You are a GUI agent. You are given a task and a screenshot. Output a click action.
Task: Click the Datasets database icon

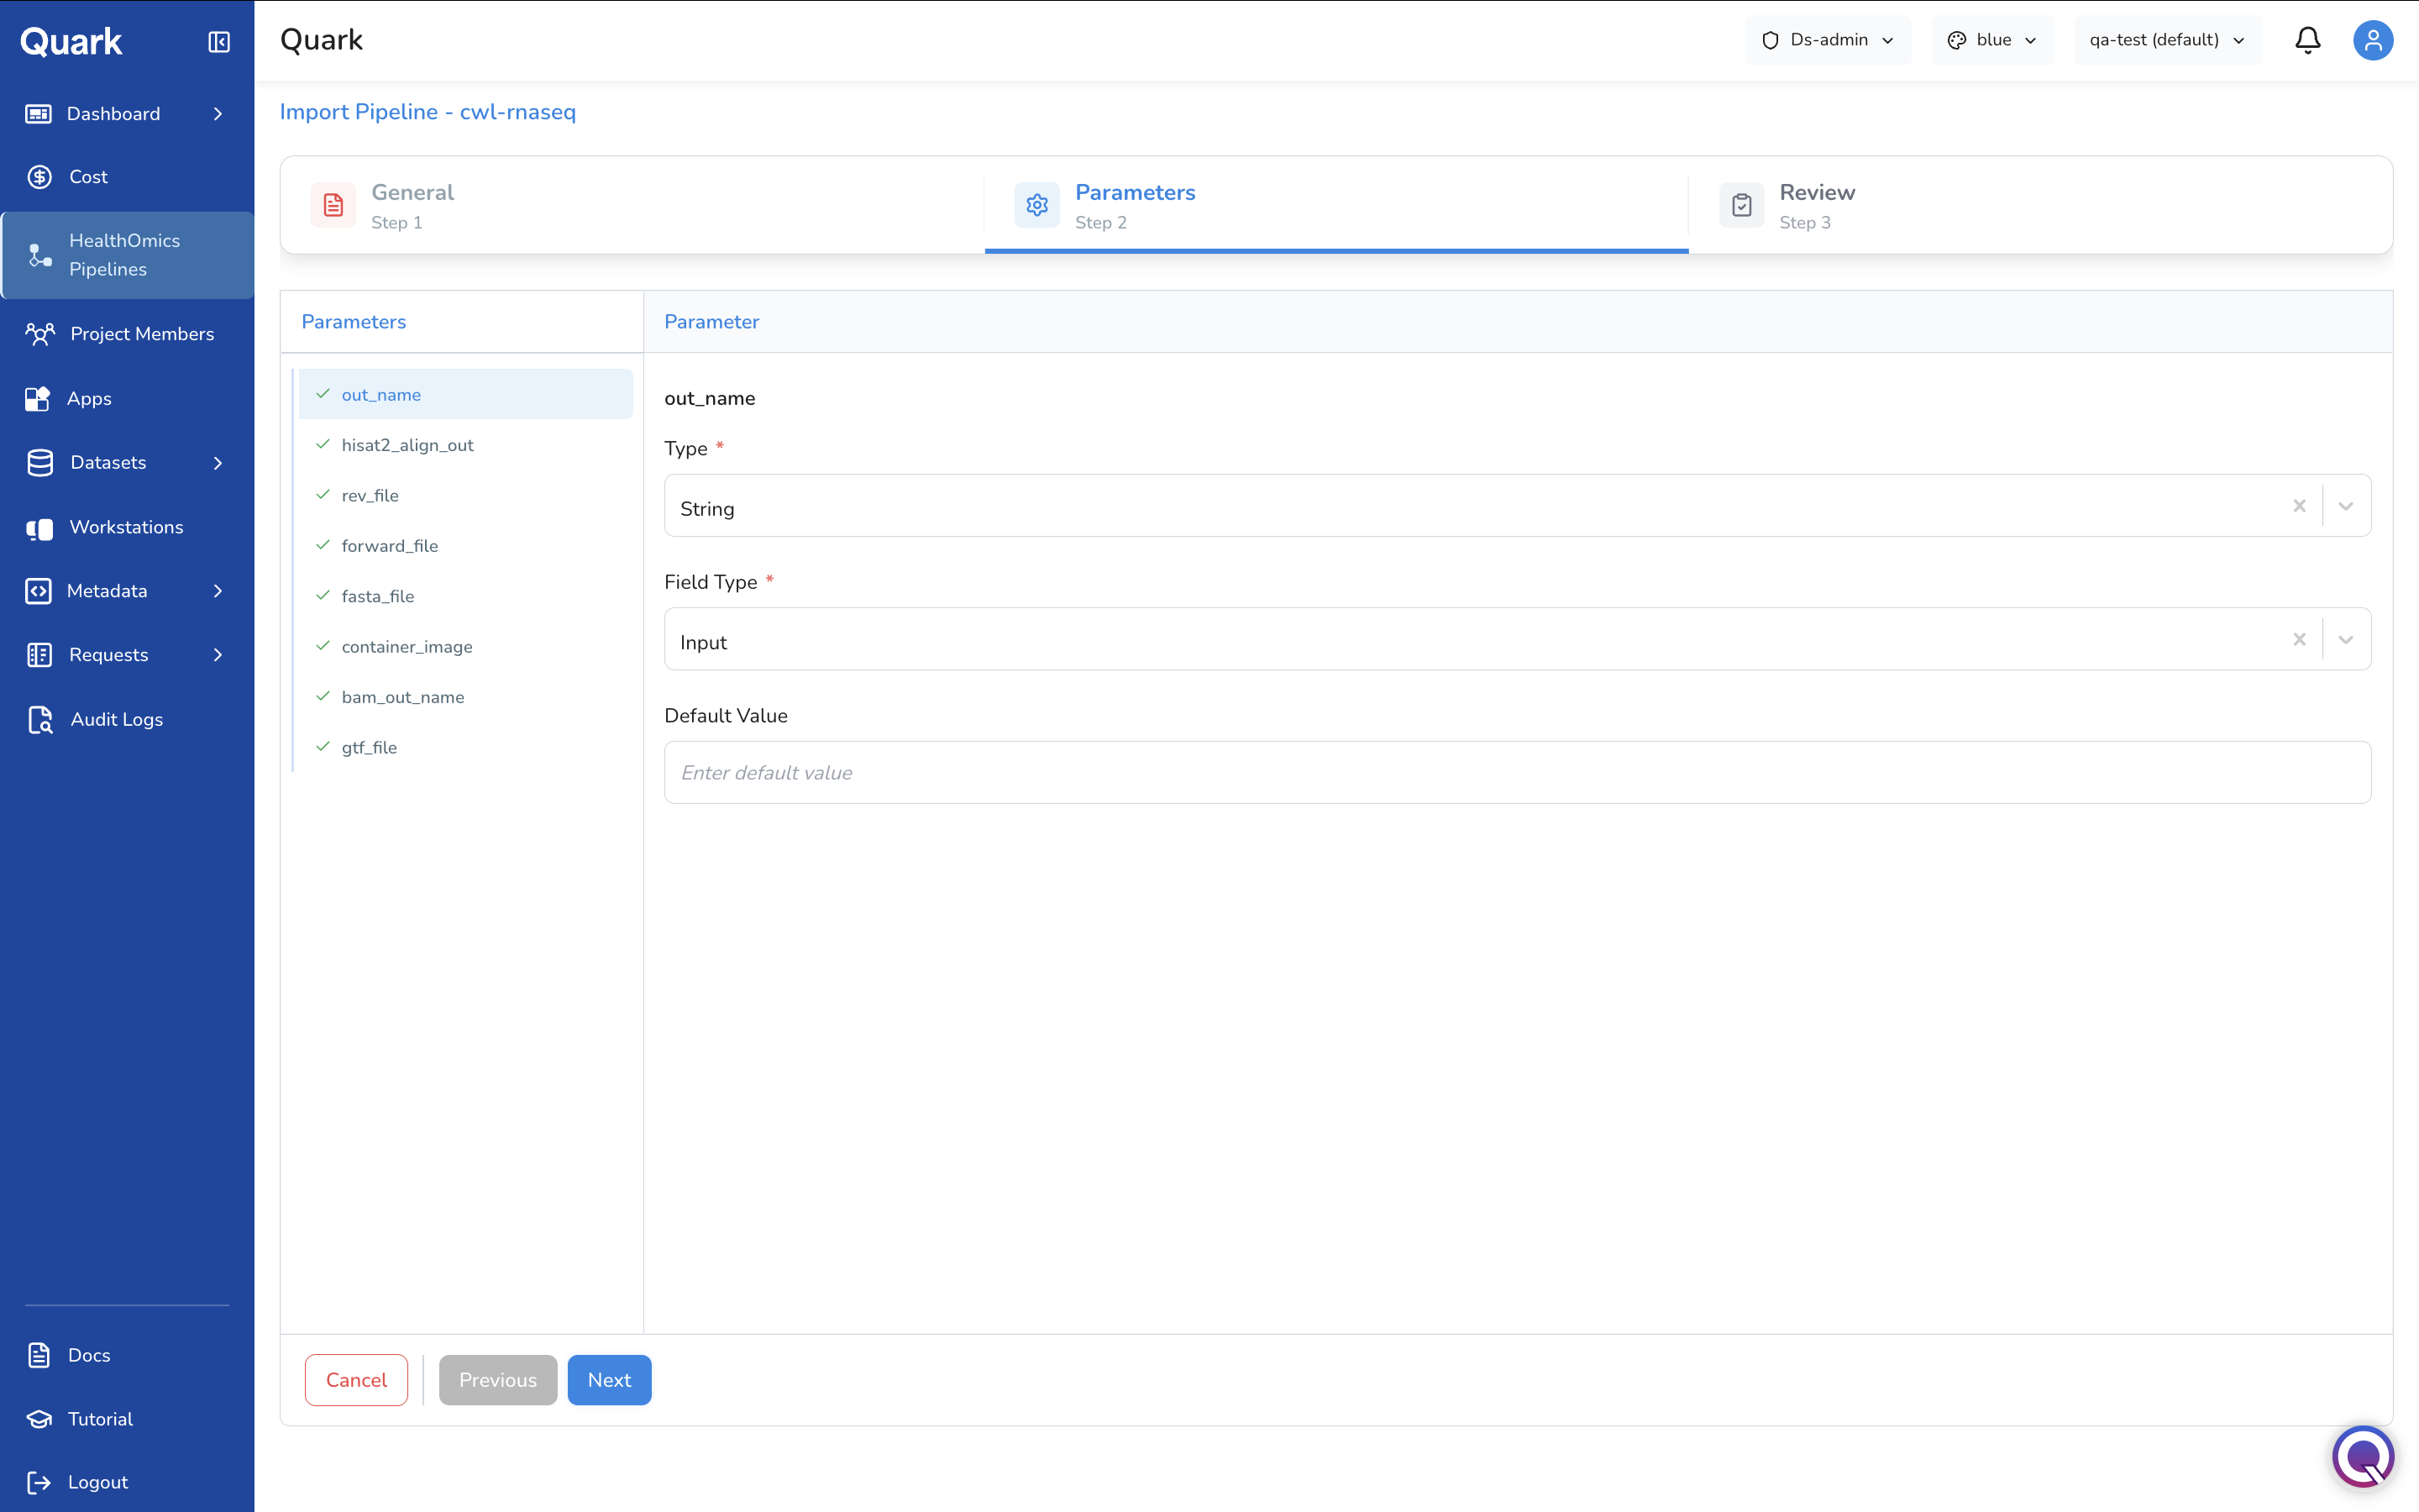[40, 462]
